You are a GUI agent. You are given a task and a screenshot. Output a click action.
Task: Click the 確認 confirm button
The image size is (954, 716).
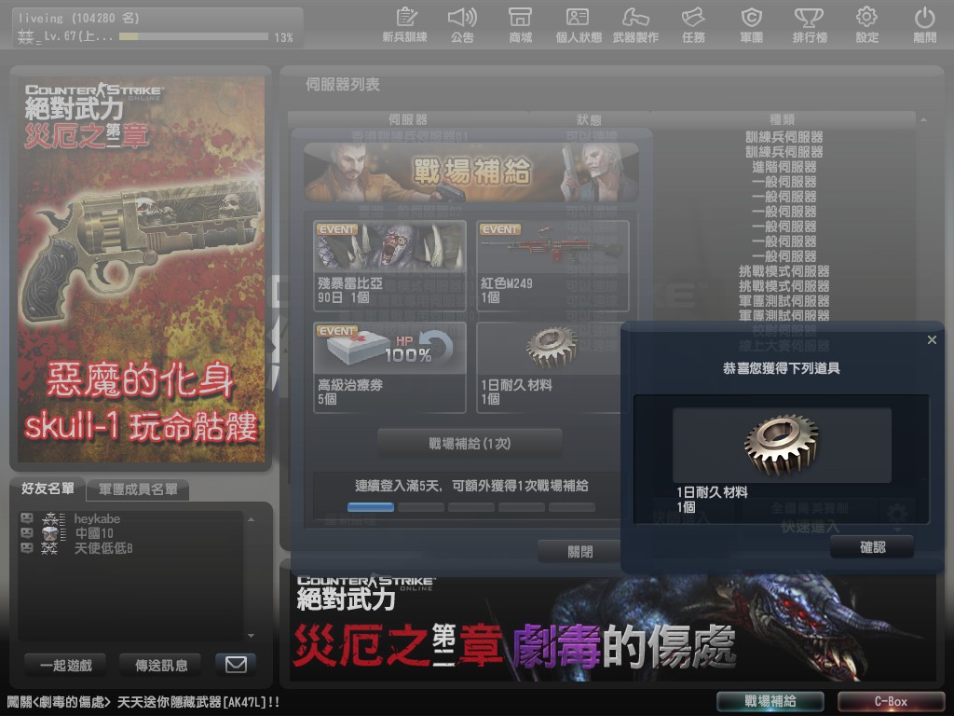tap(872, 546)
